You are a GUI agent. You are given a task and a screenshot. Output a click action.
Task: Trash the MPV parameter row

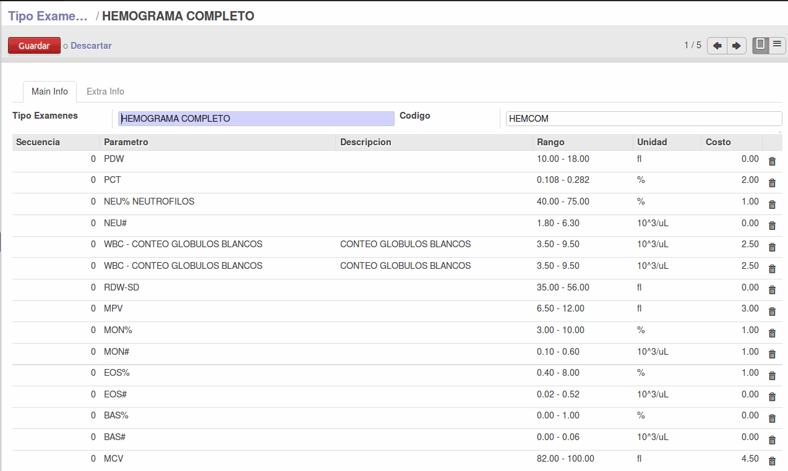[772, 312]
